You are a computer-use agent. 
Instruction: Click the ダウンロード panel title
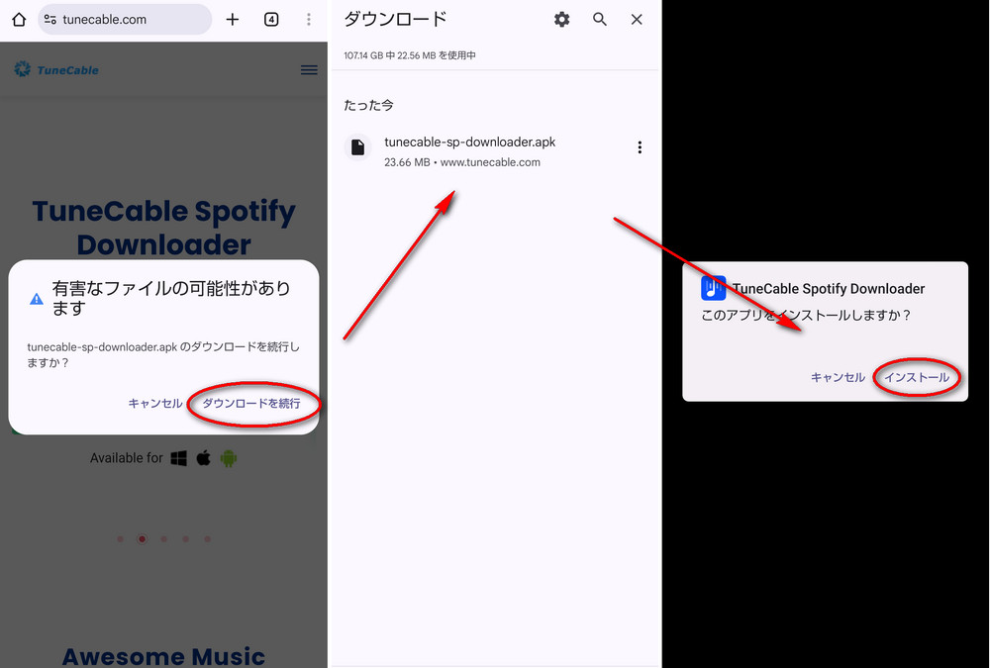point(395,20)
